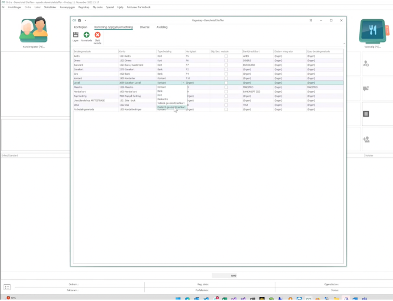The image size is (393, 301).
Task: Select the Ny betalingsmetode row
Action: [208, 109]
